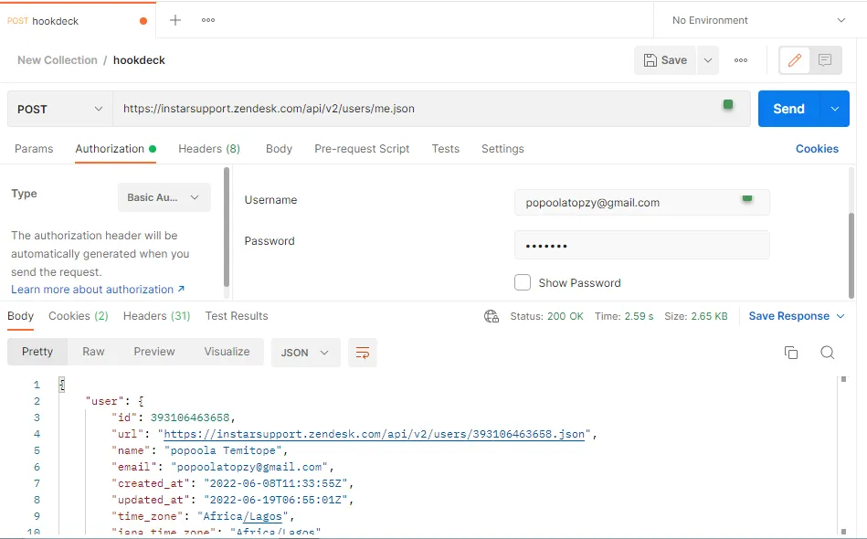Viewport: 867px width, 539px height.
Task: Click unsaved orange dot on hookdeck tab
Action: click(x=143, y=21)
